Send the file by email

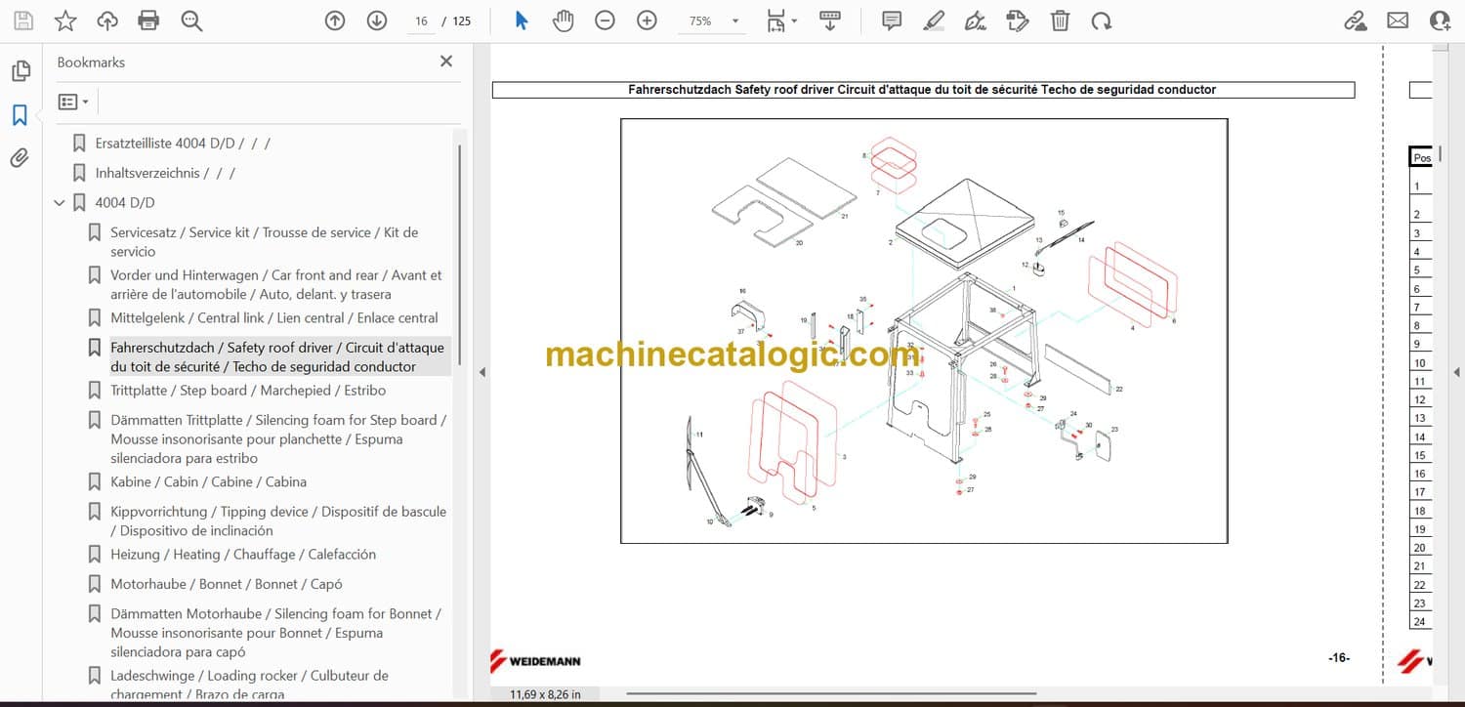point(1398,21)
